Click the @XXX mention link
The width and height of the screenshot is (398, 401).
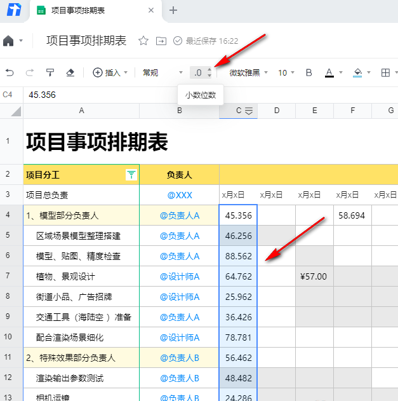coord(180,195)
